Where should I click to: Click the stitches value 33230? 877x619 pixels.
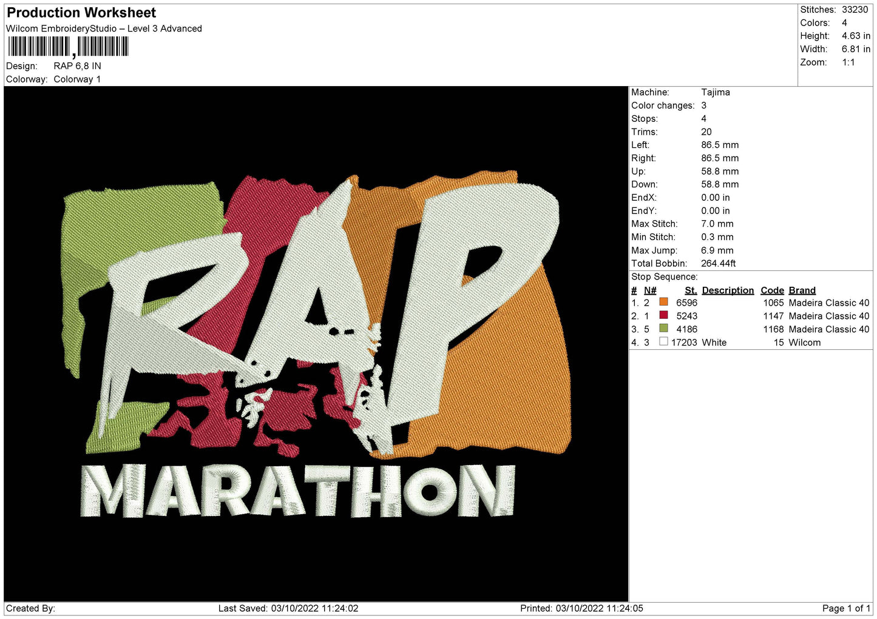tap(855, 10)
